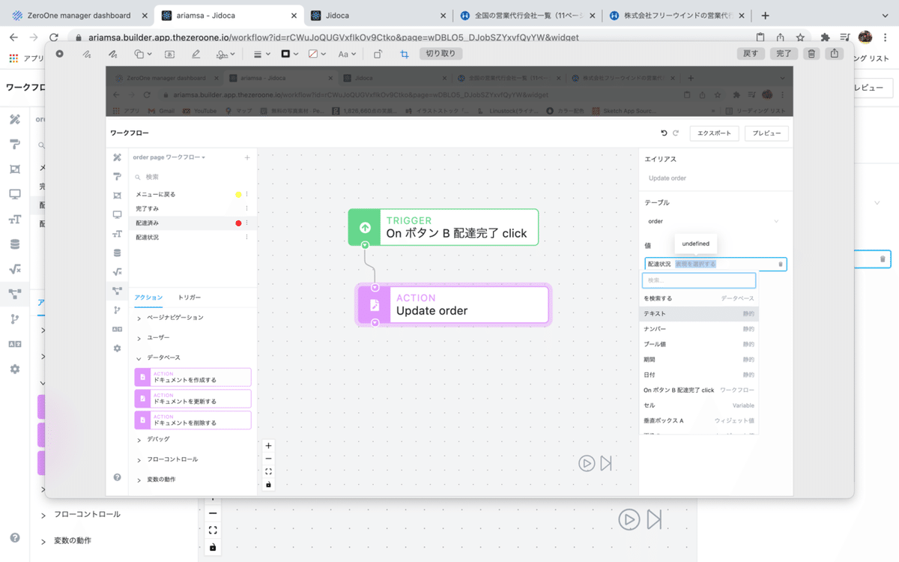The image size is (899, 562).
Task: Click the Update order ACTION node
Action: pos(453,304)
